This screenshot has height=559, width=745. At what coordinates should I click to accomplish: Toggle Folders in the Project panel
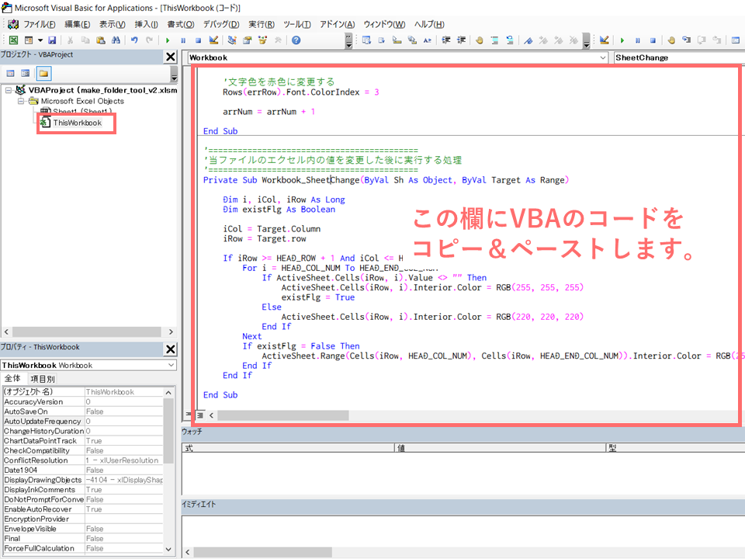click(43, 74)
